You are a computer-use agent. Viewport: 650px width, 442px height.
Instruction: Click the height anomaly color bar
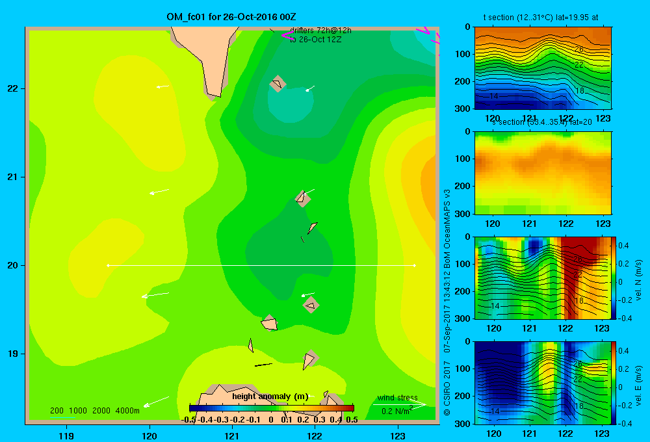(272, 408)
